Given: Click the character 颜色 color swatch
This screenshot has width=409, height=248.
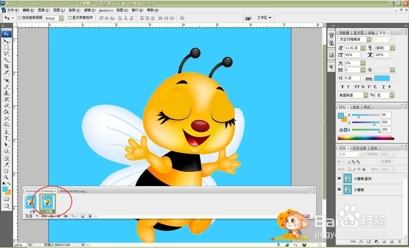Looking at the screenshot, I should [x=382, y=78].
